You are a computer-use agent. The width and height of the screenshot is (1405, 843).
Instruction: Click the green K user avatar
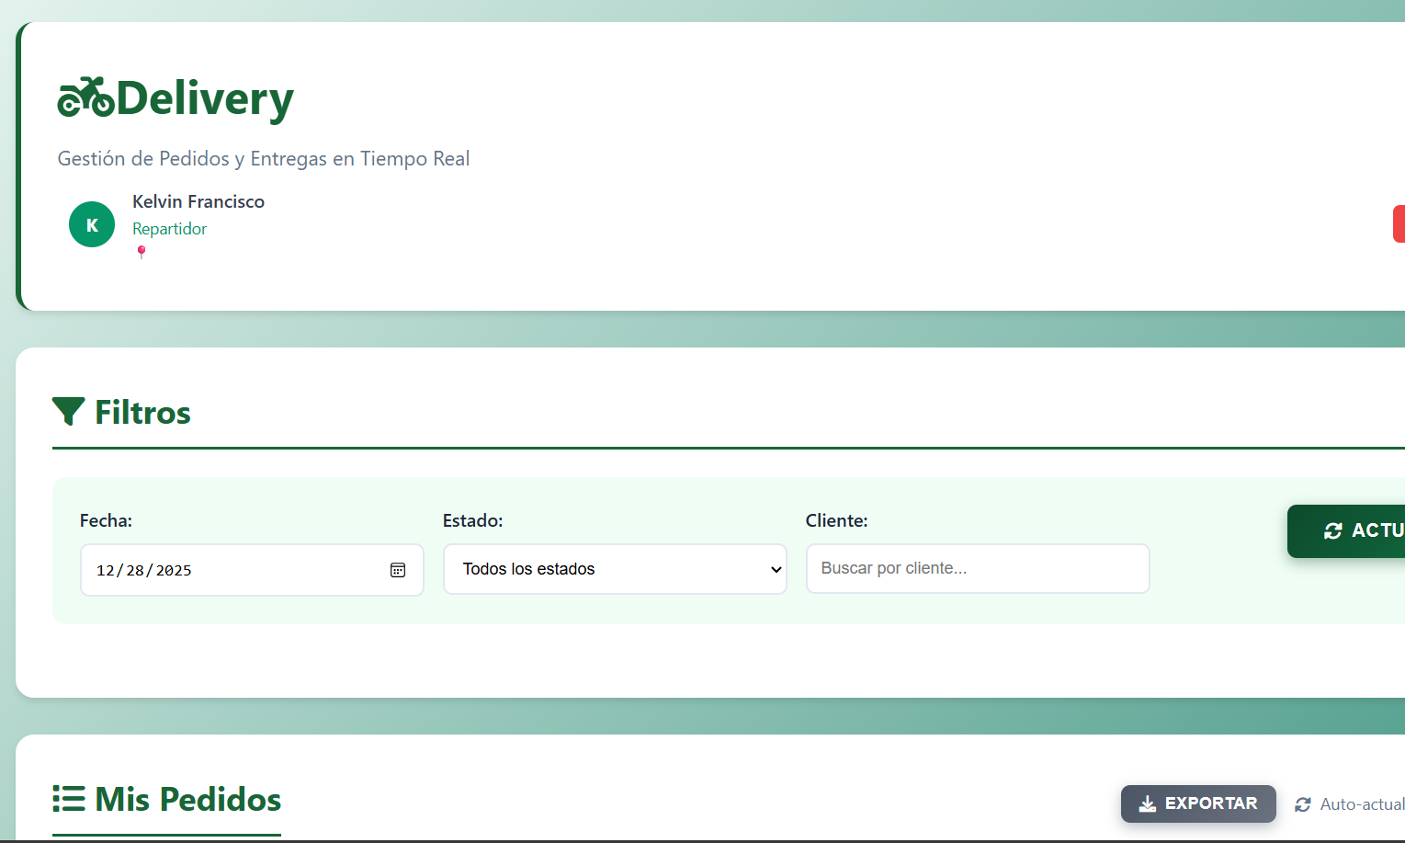92,224
